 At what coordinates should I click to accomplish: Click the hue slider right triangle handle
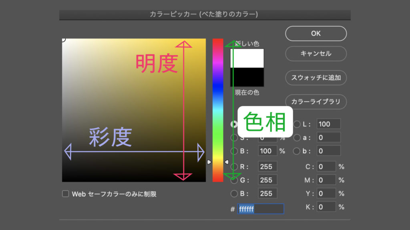[x=227, y=162]
